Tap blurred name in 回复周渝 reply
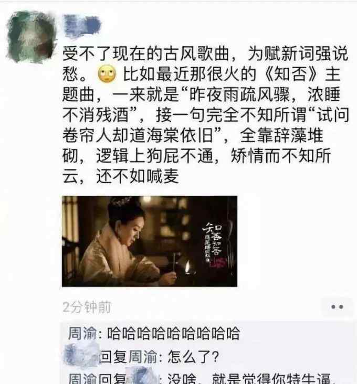 coord(81,356)
